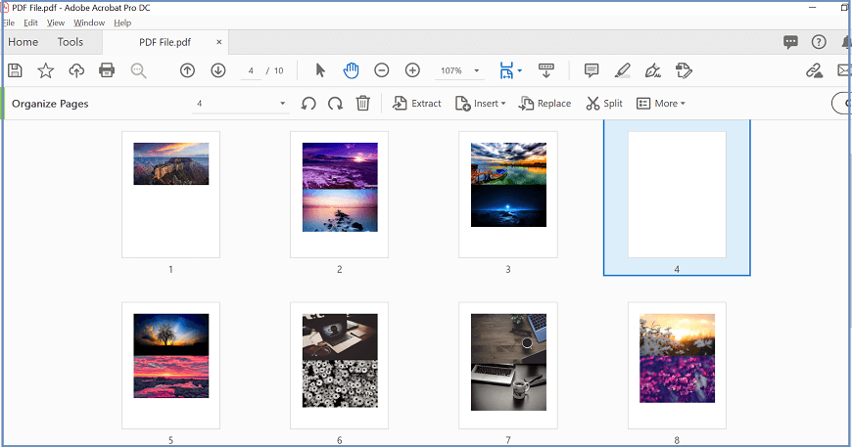Screen dimensions: 852x447
Task: Click the current page number field
Action: pos(251,70)
